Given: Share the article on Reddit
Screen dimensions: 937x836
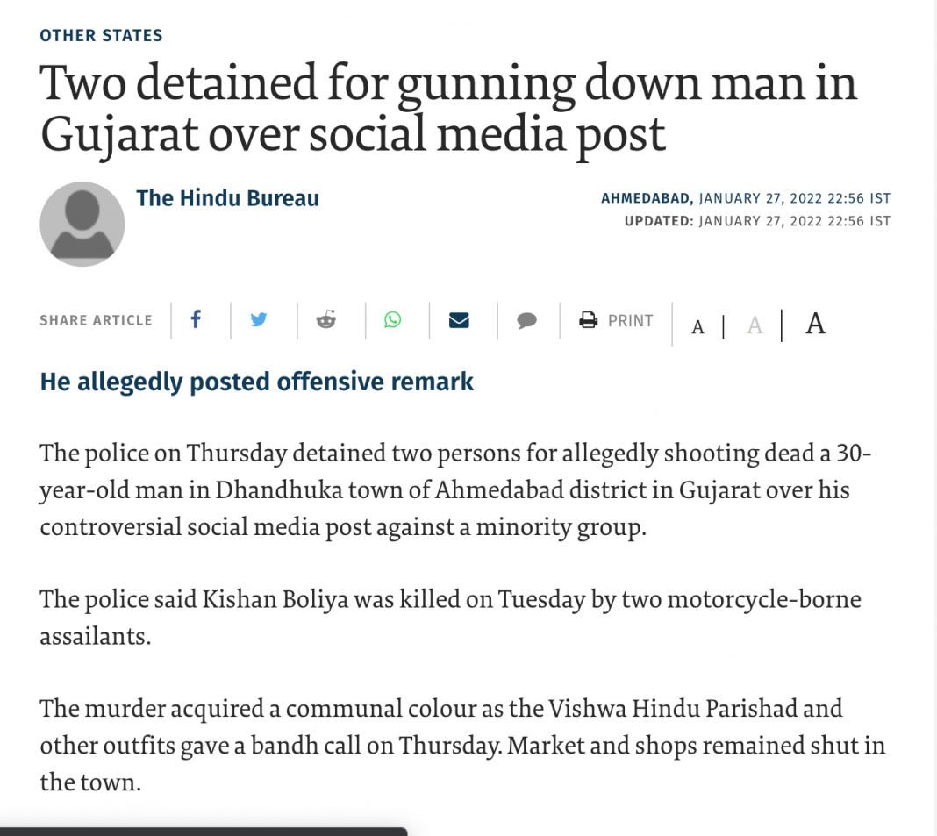Looking at the screenshot, I should pos(326,320).
